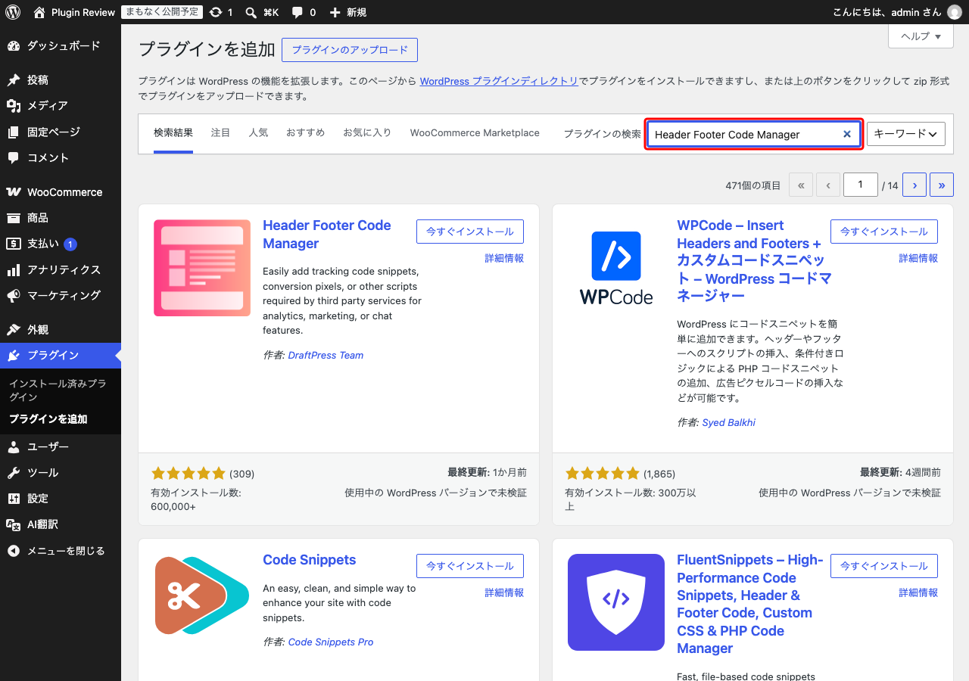Open the Code Snippets Pro author link

point(331,642)
